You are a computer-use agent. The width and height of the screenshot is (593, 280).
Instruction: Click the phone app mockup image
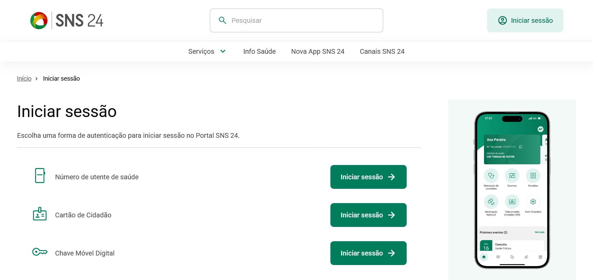[512, 190]
